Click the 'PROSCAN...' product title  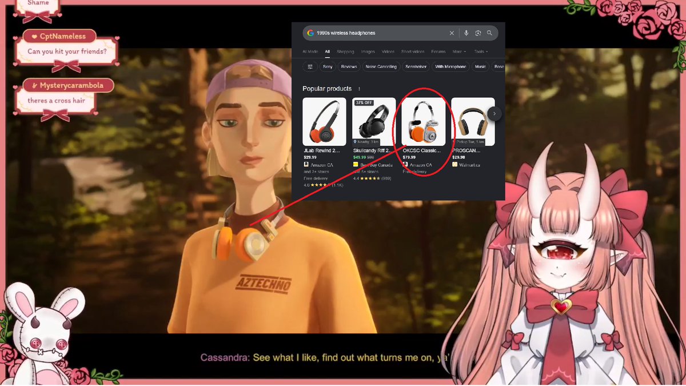pos(466,150)
